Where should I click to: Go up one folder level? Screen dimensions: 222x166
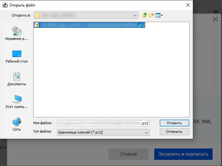(x=145, y=15)
